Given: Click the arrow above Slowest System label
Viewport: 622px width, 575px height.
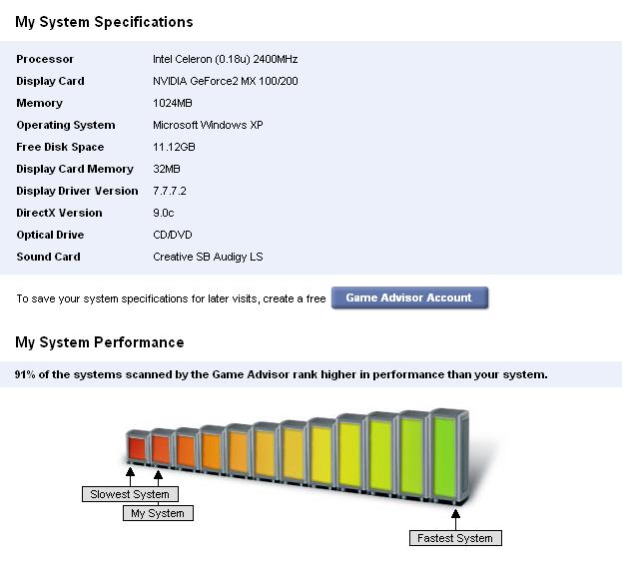Looking at the screenshot, I should pos(130,476).
